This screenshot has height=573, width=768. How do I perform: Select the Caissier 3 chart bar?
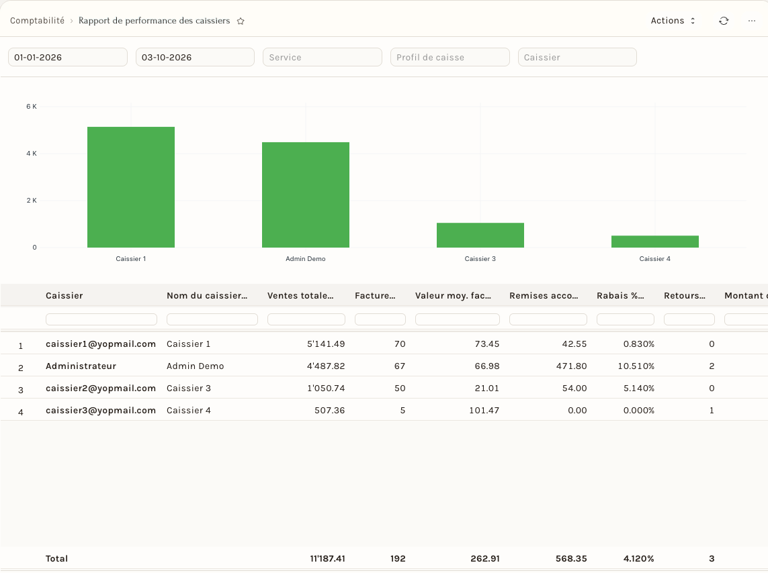tap(480, 235)
